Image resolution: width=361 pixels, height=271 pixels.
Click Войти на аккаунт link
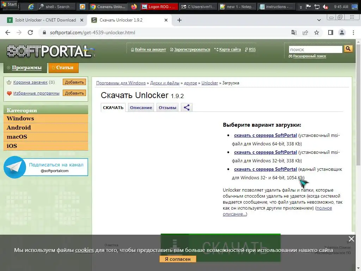[150, 49]
